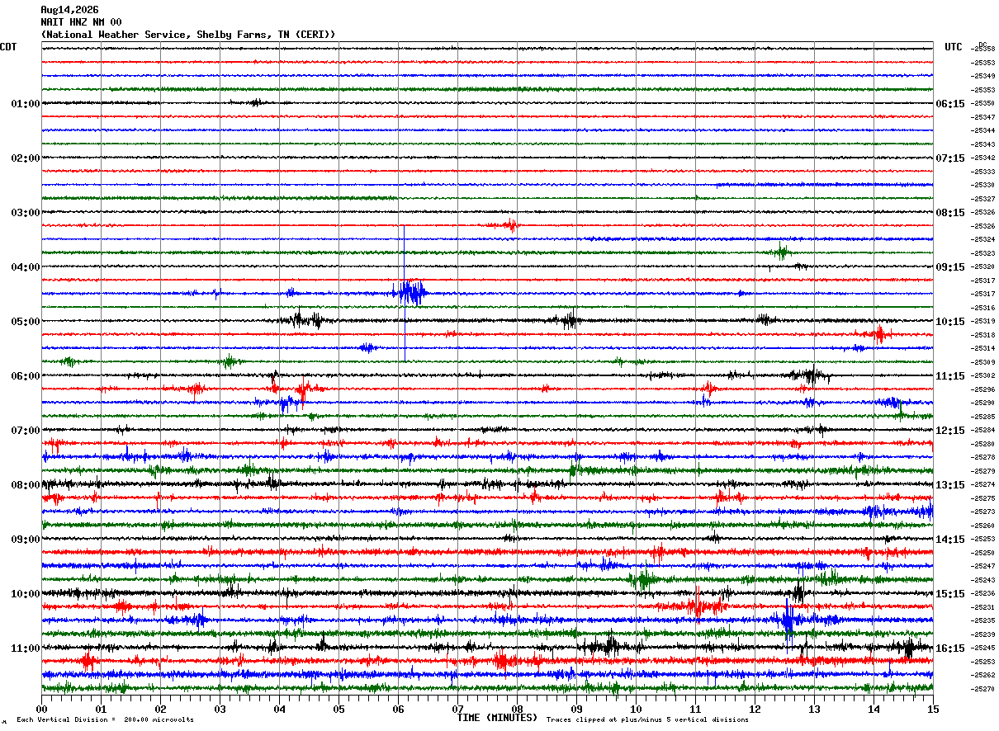Select DC offset value -25270

pos(983,689)
